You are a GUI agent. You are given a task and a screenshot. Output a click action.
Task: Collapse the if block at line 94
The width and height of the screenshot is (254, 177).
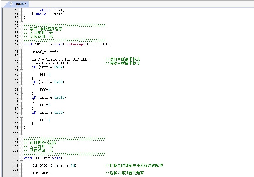click(21, 101)
